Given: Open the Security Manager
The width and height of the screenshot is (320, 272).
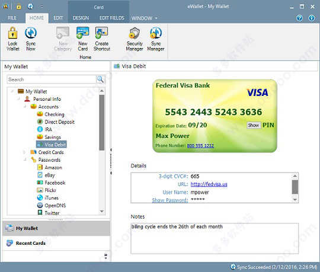Looking at the screenshot, I should (x=135, y=39).
